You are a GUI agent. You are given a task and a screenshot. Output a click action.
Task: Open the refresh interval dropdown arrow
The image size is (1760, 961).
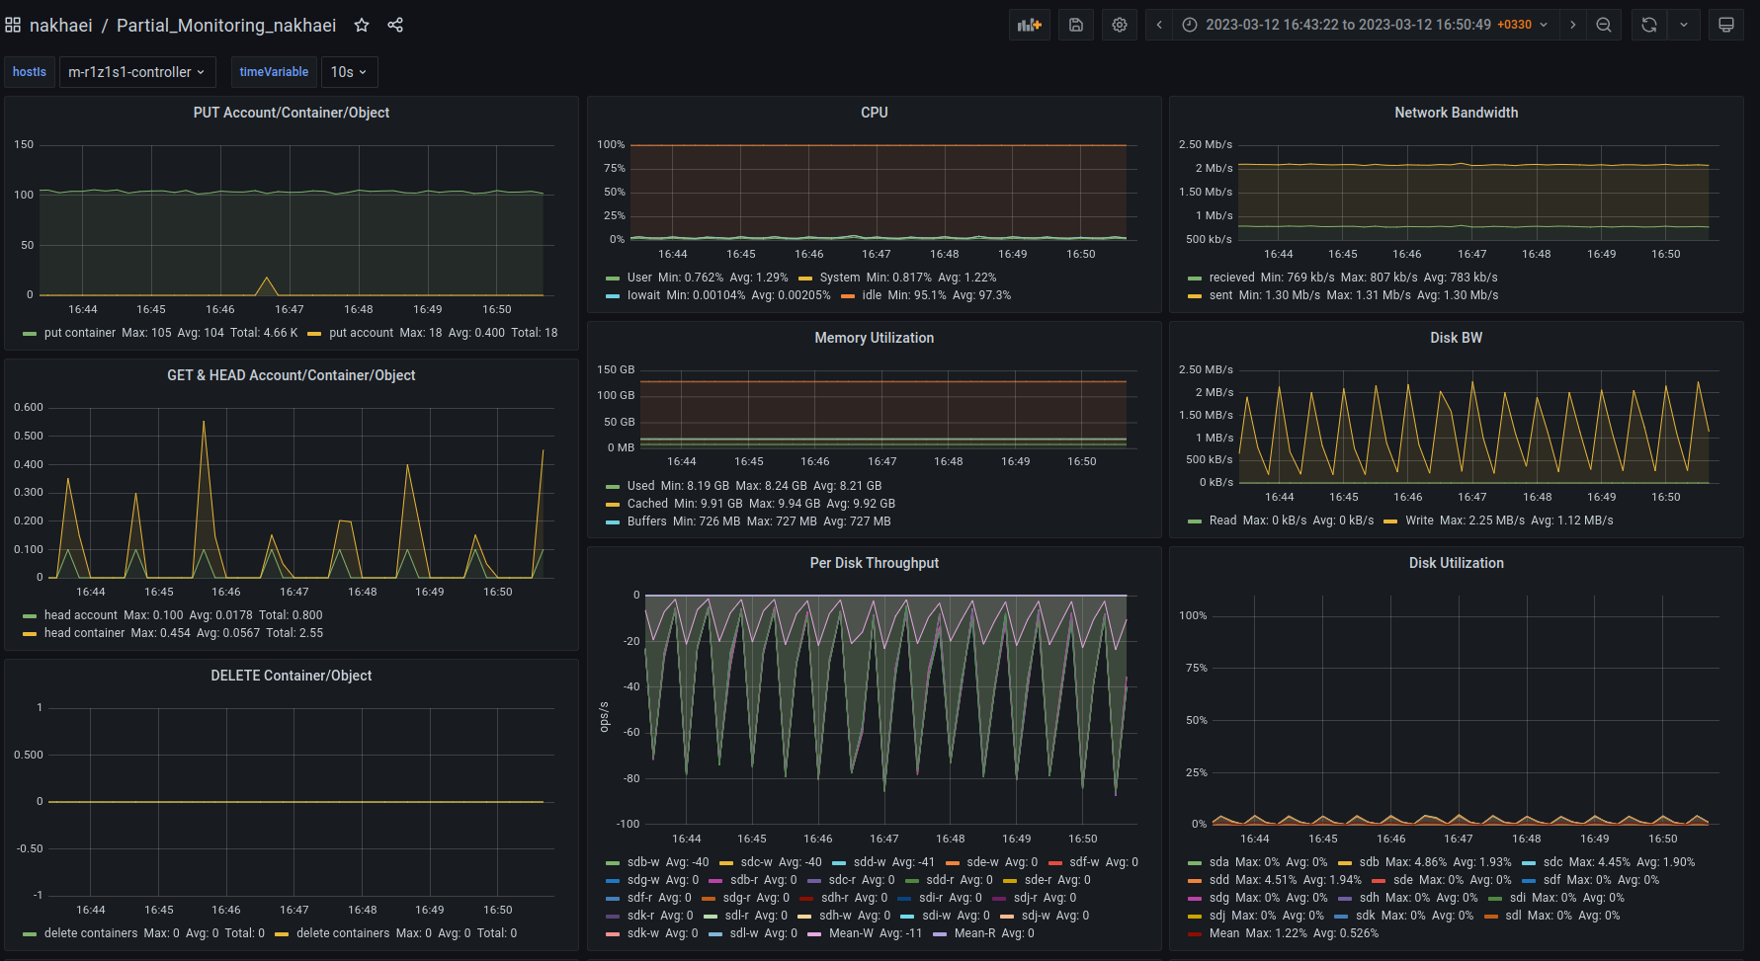[x=1684, y=25]
